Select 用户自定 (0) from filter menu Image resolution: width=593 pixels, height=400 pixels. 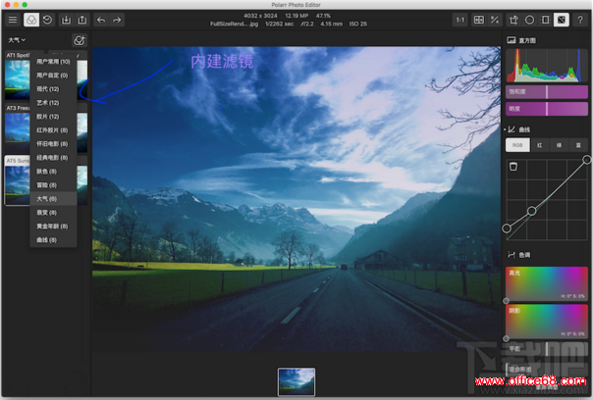tap(53, 75)
